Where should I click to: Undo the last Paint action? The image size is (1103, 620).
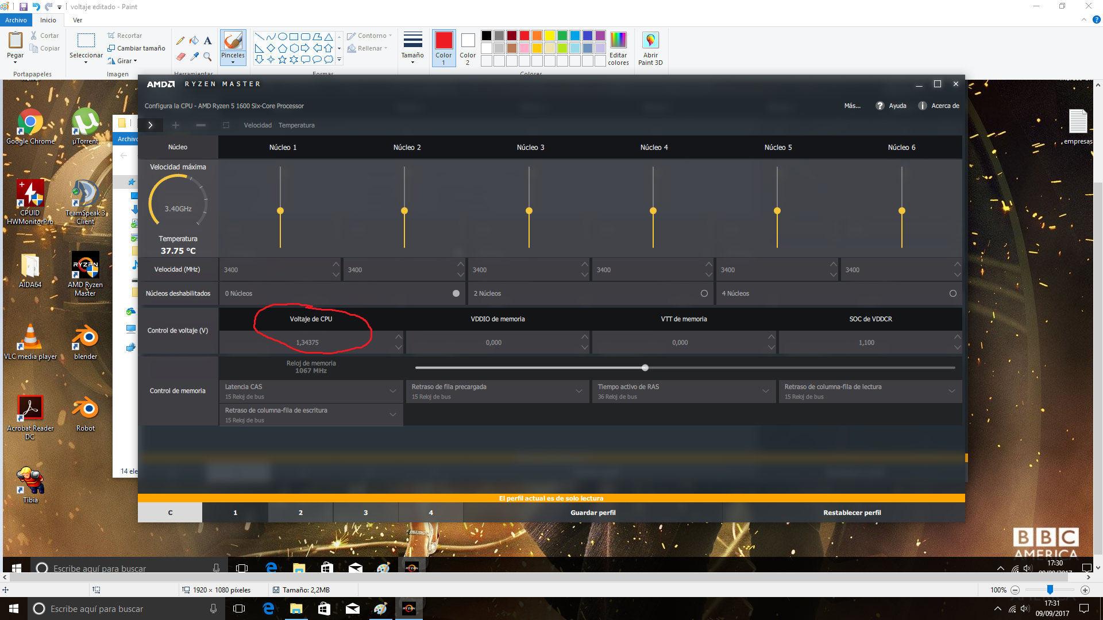(x=36, y=7)
